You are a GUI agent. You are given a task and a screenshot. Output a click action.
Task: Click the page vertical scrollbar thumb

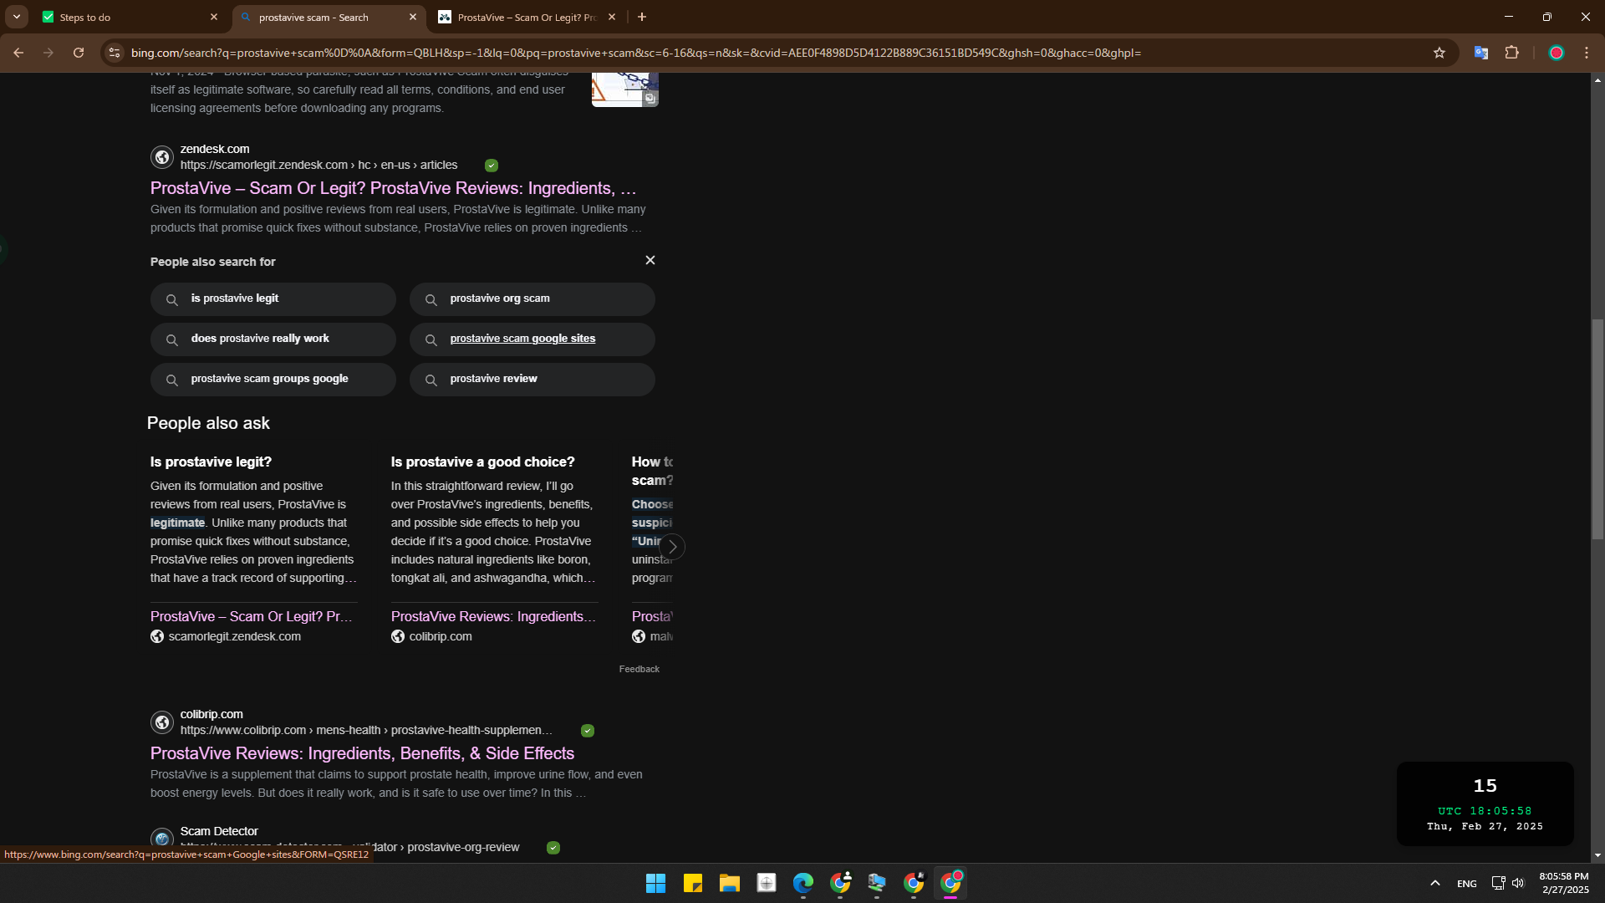point(1597,429)
